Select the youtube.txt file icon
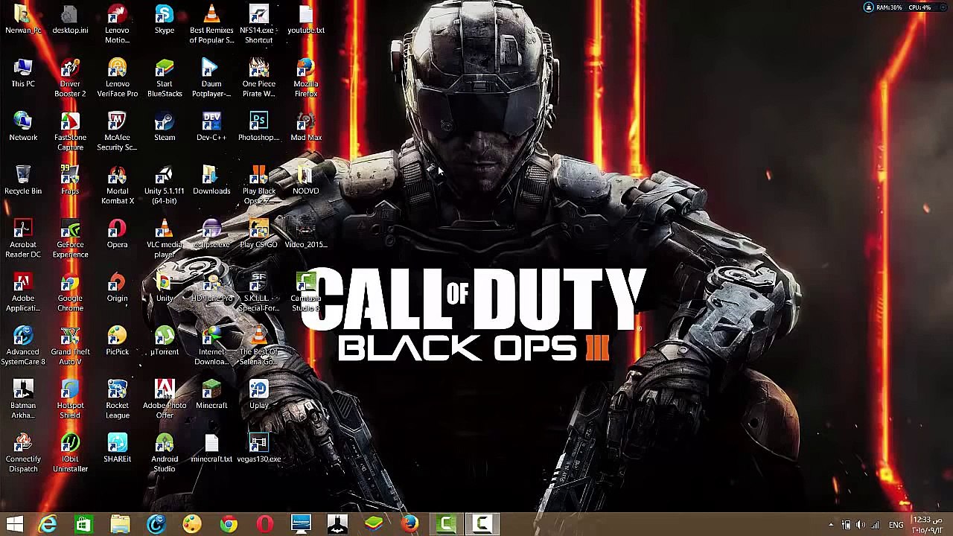953x536 pixels. [x=305, y=20]
